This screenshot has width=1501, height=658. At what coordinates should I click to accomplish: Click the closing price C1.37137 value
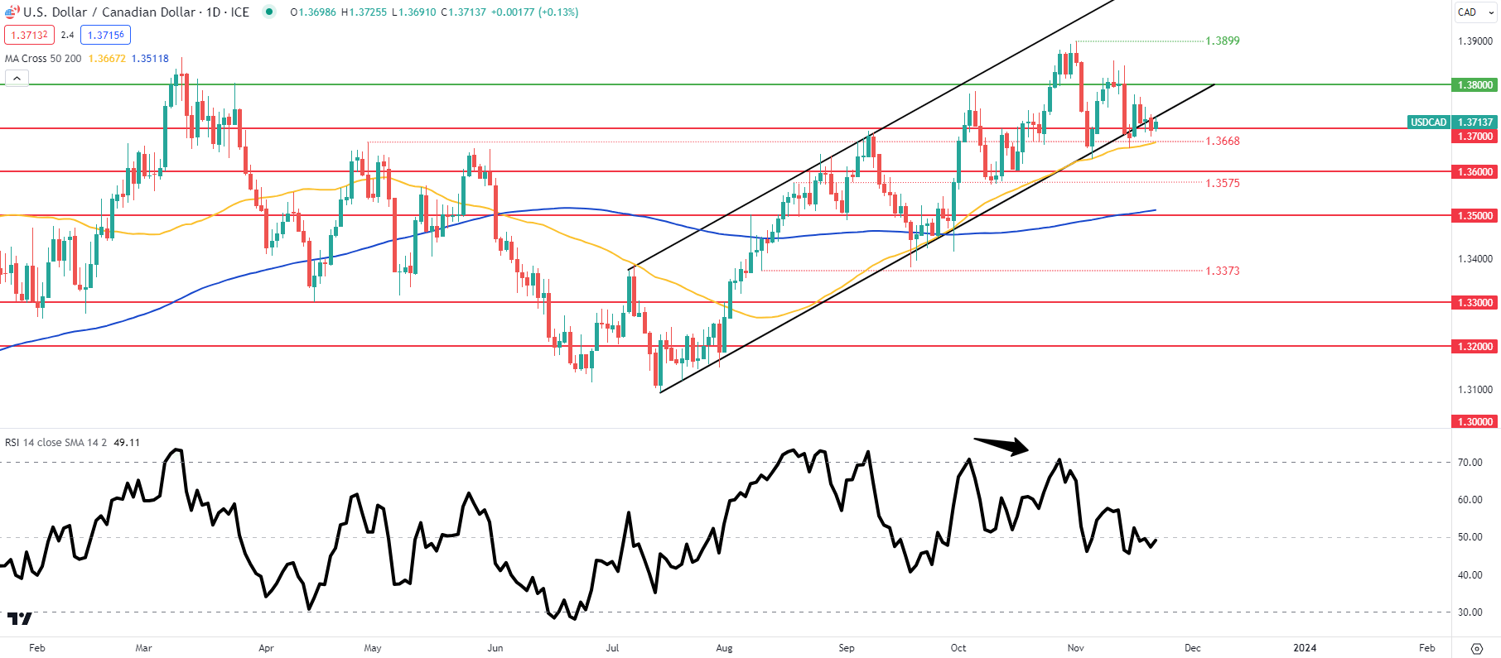pyautogui.click(x=464, y=12)
